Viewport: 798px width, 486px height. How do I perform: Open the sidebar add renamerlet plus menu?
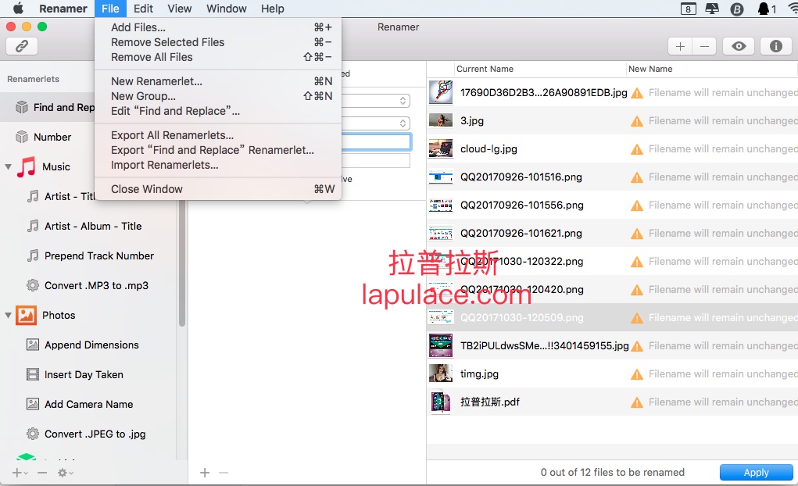20,473
